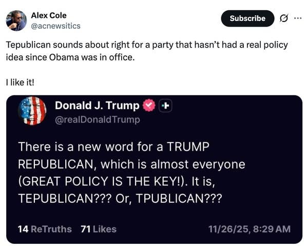The width and height of the screenshot is (308, 249).
Task: Click the Alex Cole display name
Action: click(49, 15)
